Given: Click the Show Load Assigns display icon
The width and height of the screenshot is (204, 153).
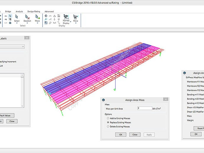Looking at the screenshot, I should click(x=46, y=19).
